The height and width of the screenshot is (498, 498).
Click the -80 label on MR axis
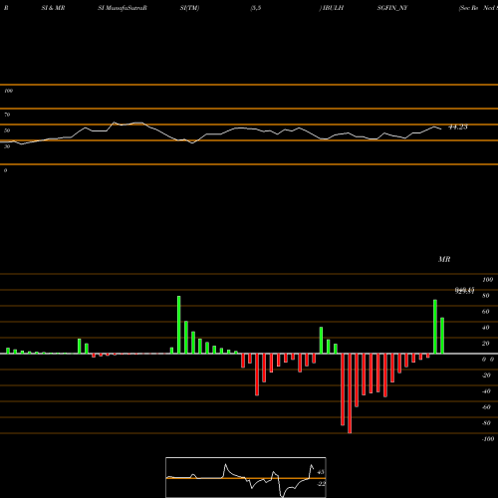pos(486,423)
